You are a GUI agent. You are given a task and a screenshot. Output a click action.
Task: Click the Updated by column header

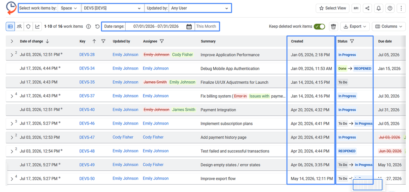click(x=121, y=41)
